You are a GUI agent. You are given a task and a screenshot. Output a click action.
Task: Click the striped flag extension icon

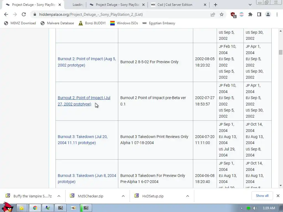tap(242, 14)
